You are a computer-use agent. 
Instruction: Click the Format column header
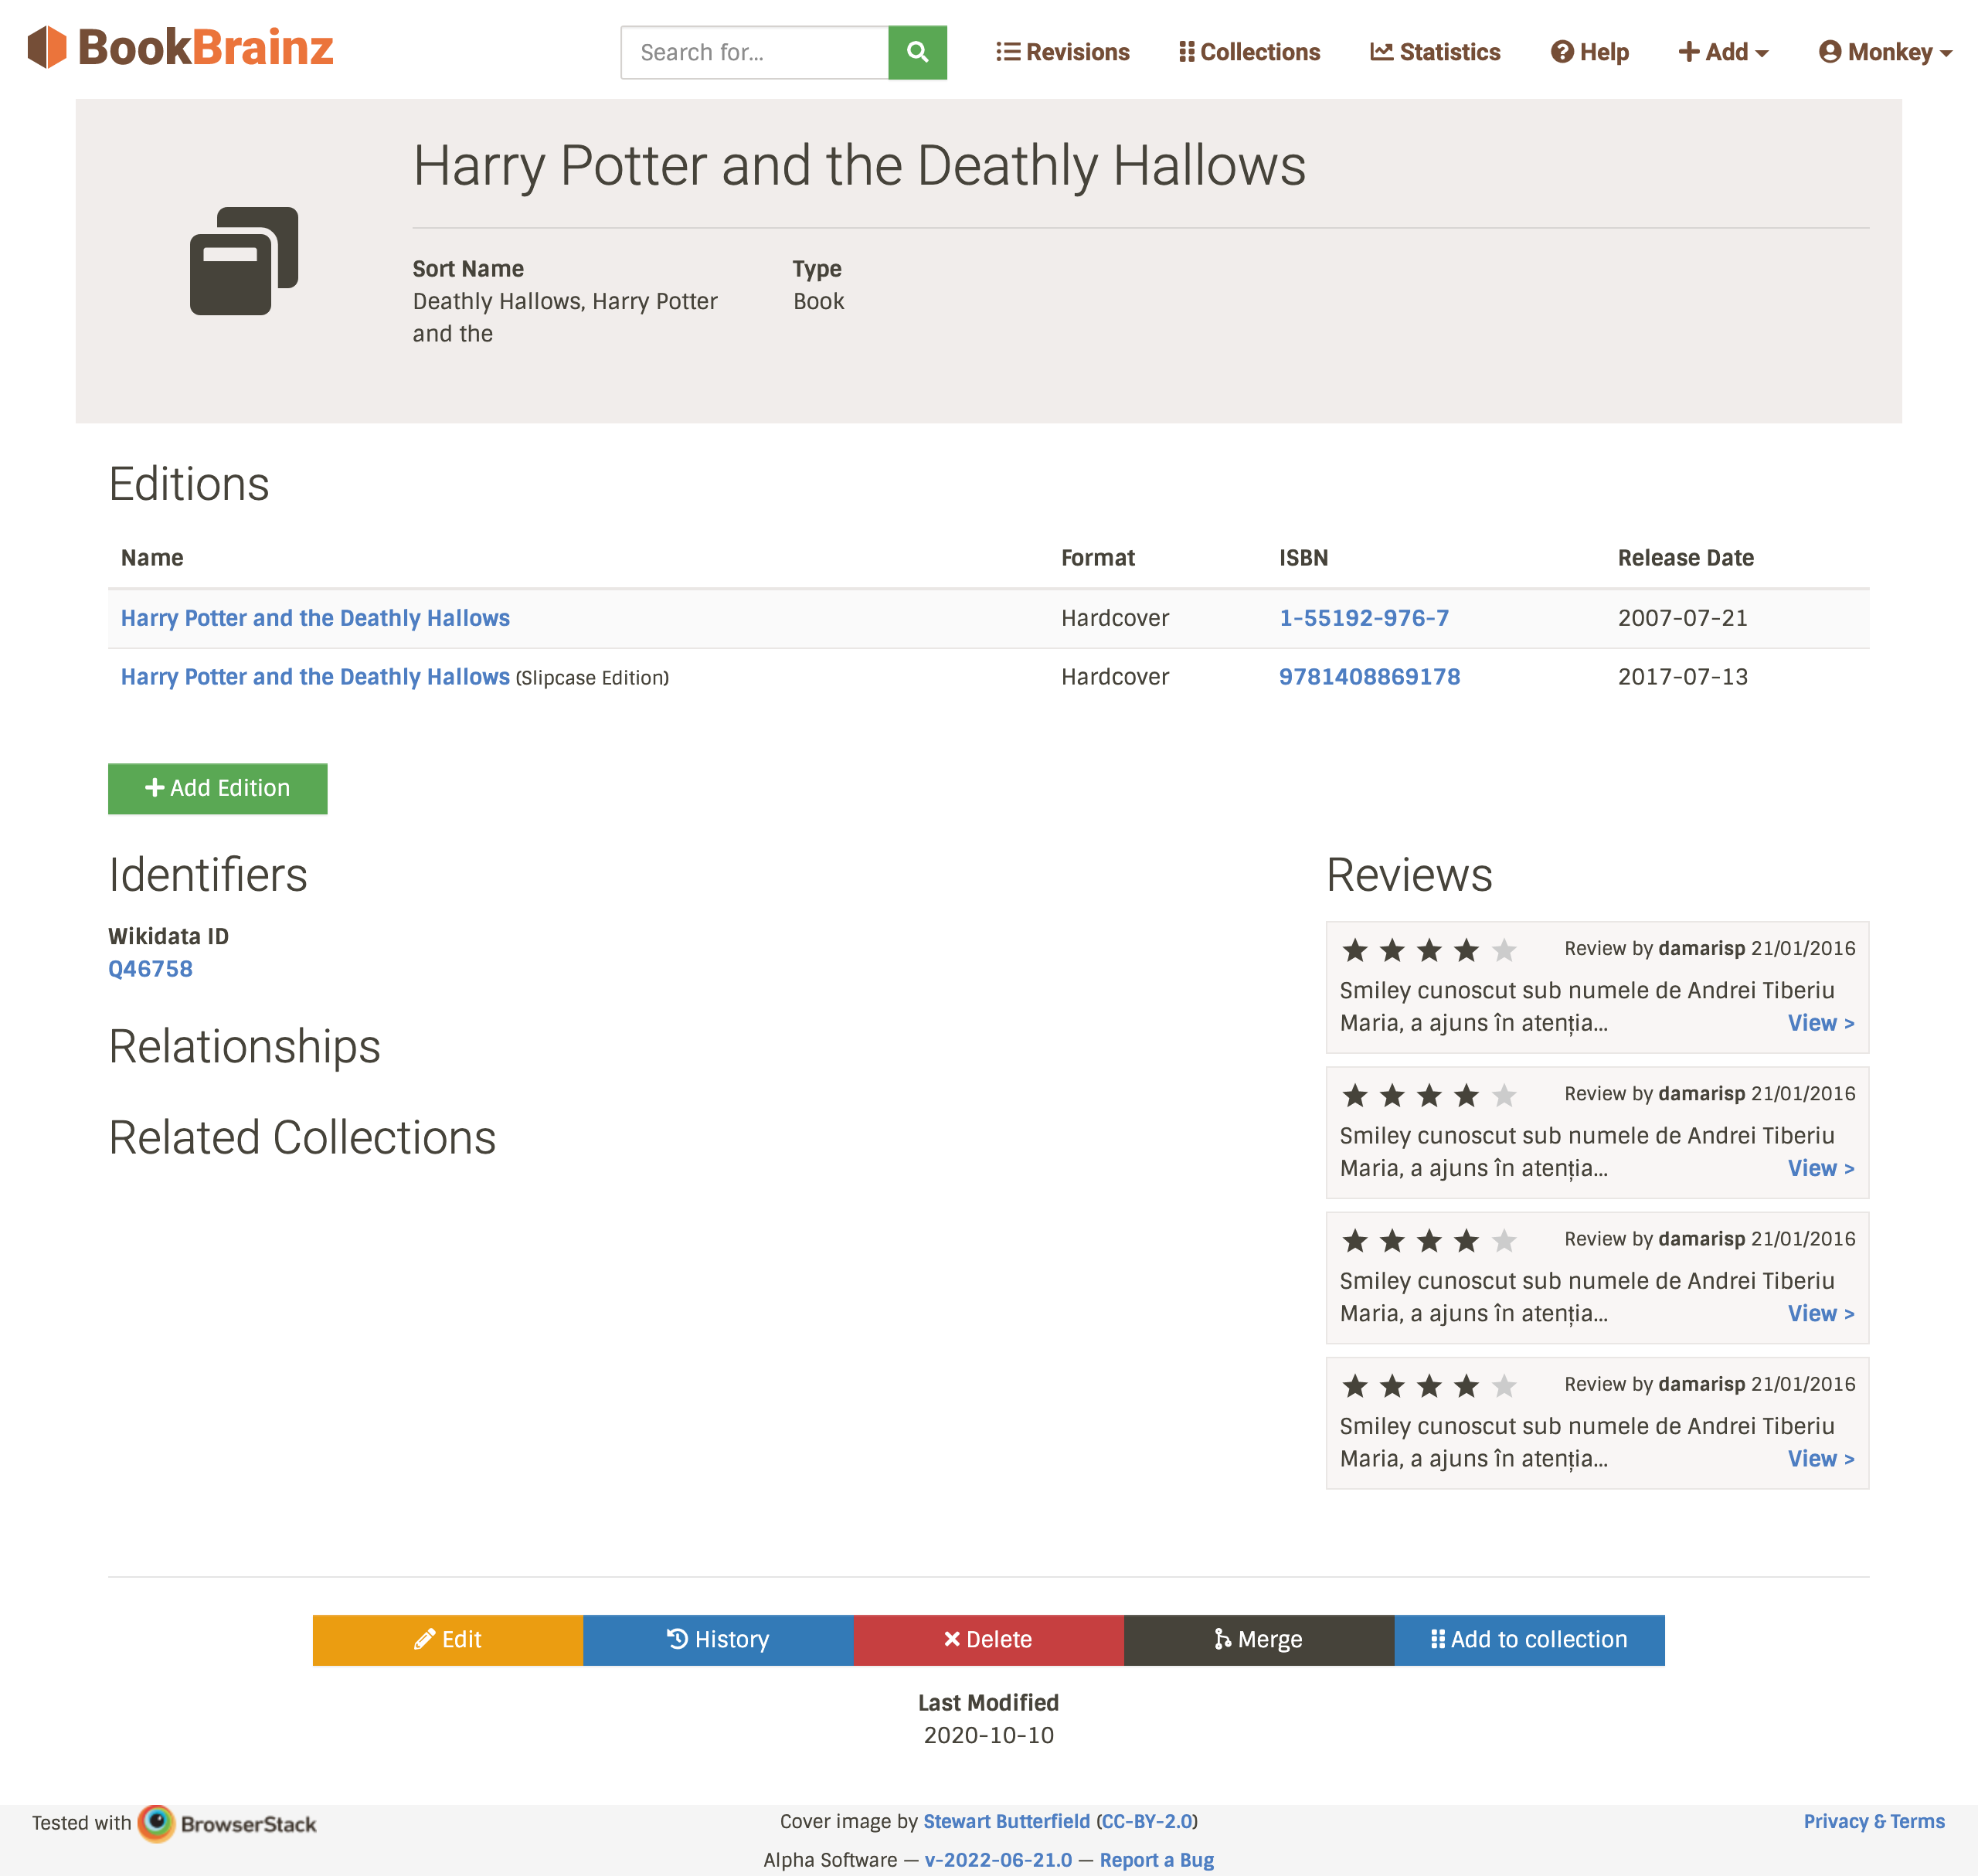coord(1098,558)
